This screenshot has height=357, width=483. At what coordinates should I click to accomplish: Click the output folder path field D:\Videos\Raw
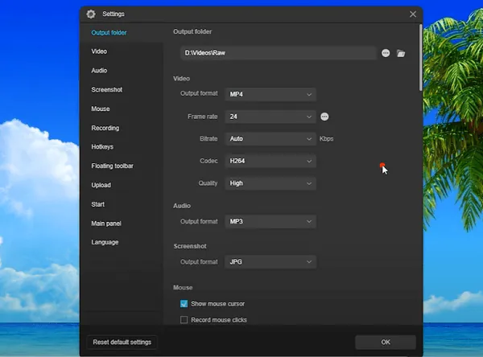click(279, 53)
